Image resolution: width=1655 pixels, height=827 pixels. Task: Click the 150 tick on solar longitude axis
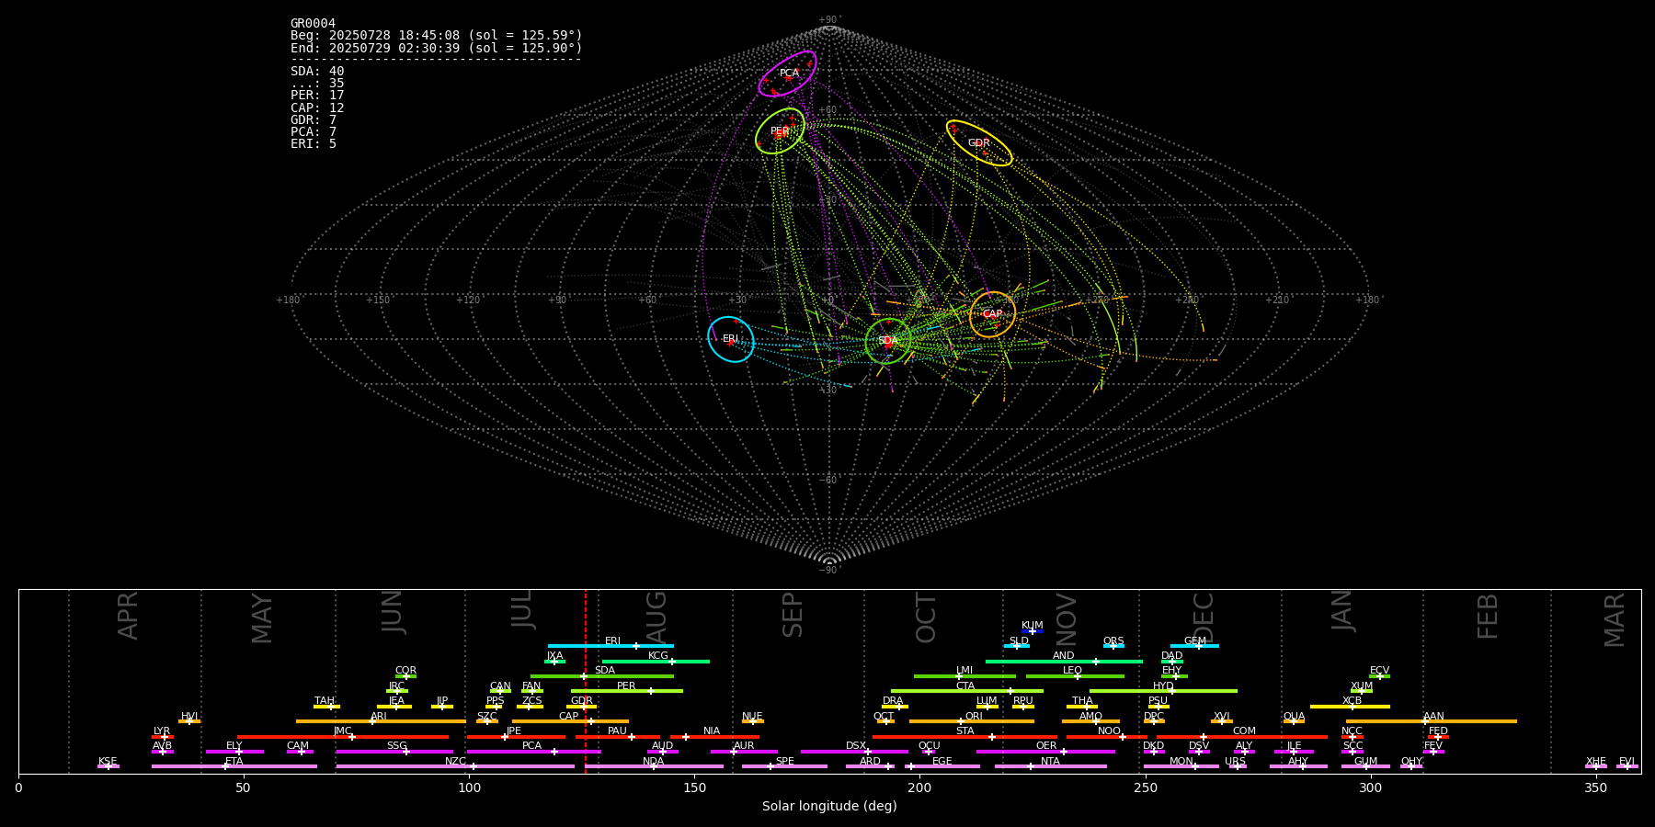click(x=694, y=788)
